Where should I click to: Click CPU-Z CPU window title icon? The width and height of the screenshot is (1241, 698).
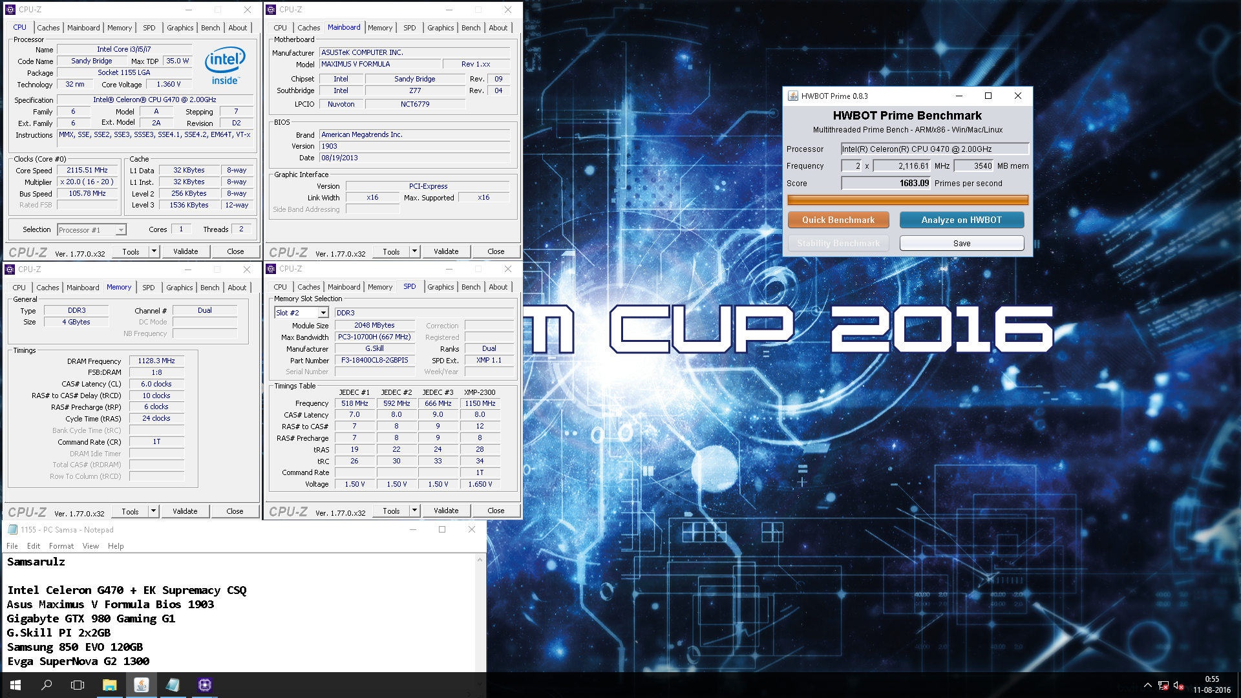(10, 10)
